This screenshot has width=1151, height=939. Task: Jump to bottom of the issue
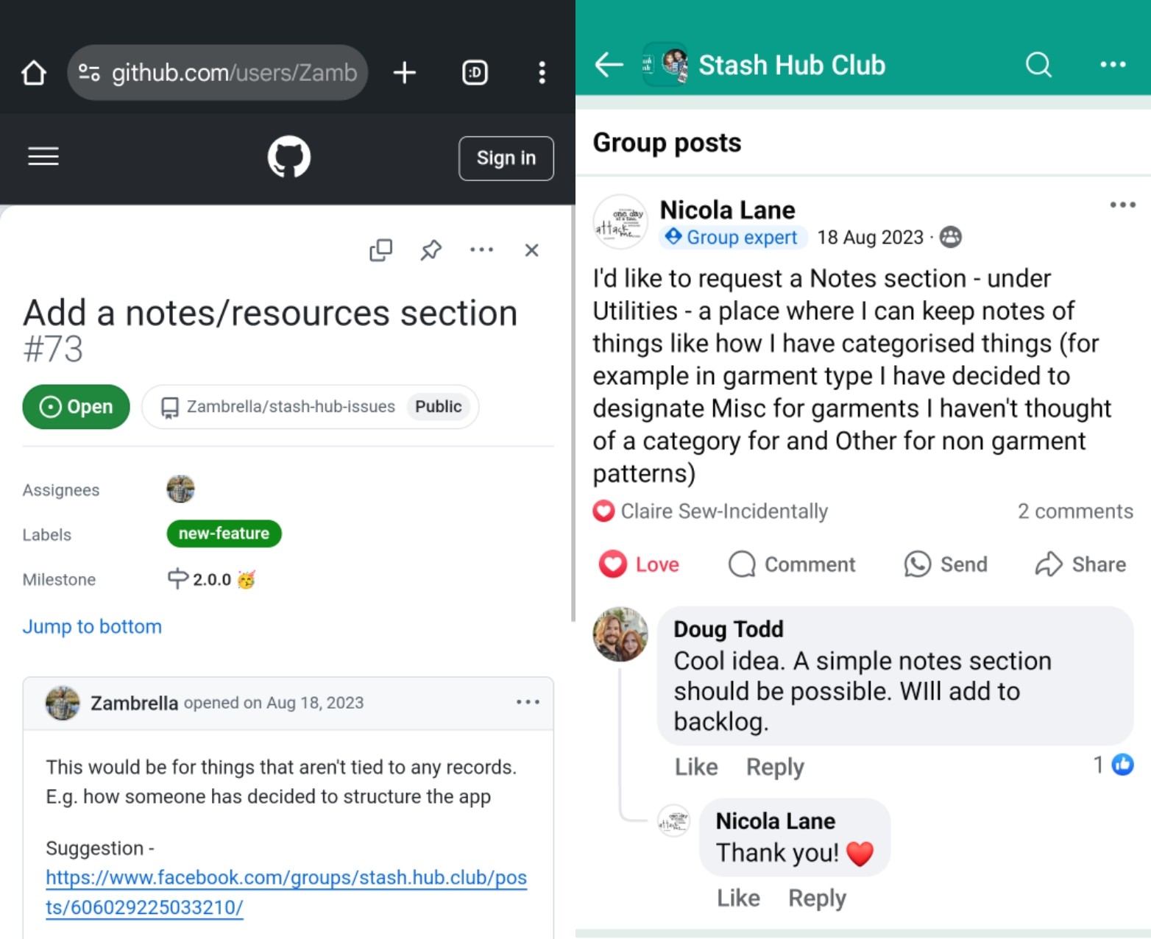pos(92,626)
